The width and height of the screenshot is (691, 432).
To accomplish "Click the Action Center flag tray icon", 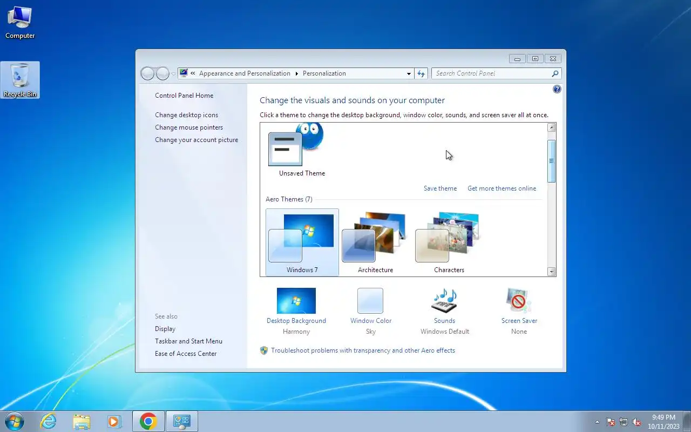I will click(x=611, y=422).
